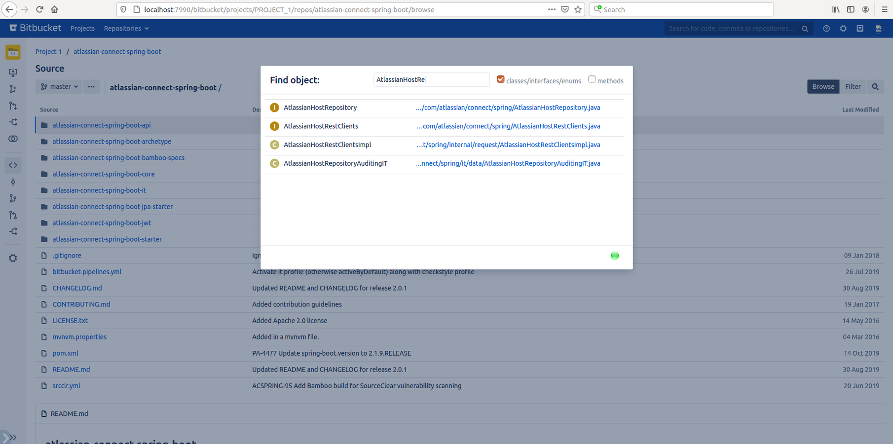Click the Create fork icon in the sidebar
This screenshot has height=444, width=893.
[x=13, y=122]
